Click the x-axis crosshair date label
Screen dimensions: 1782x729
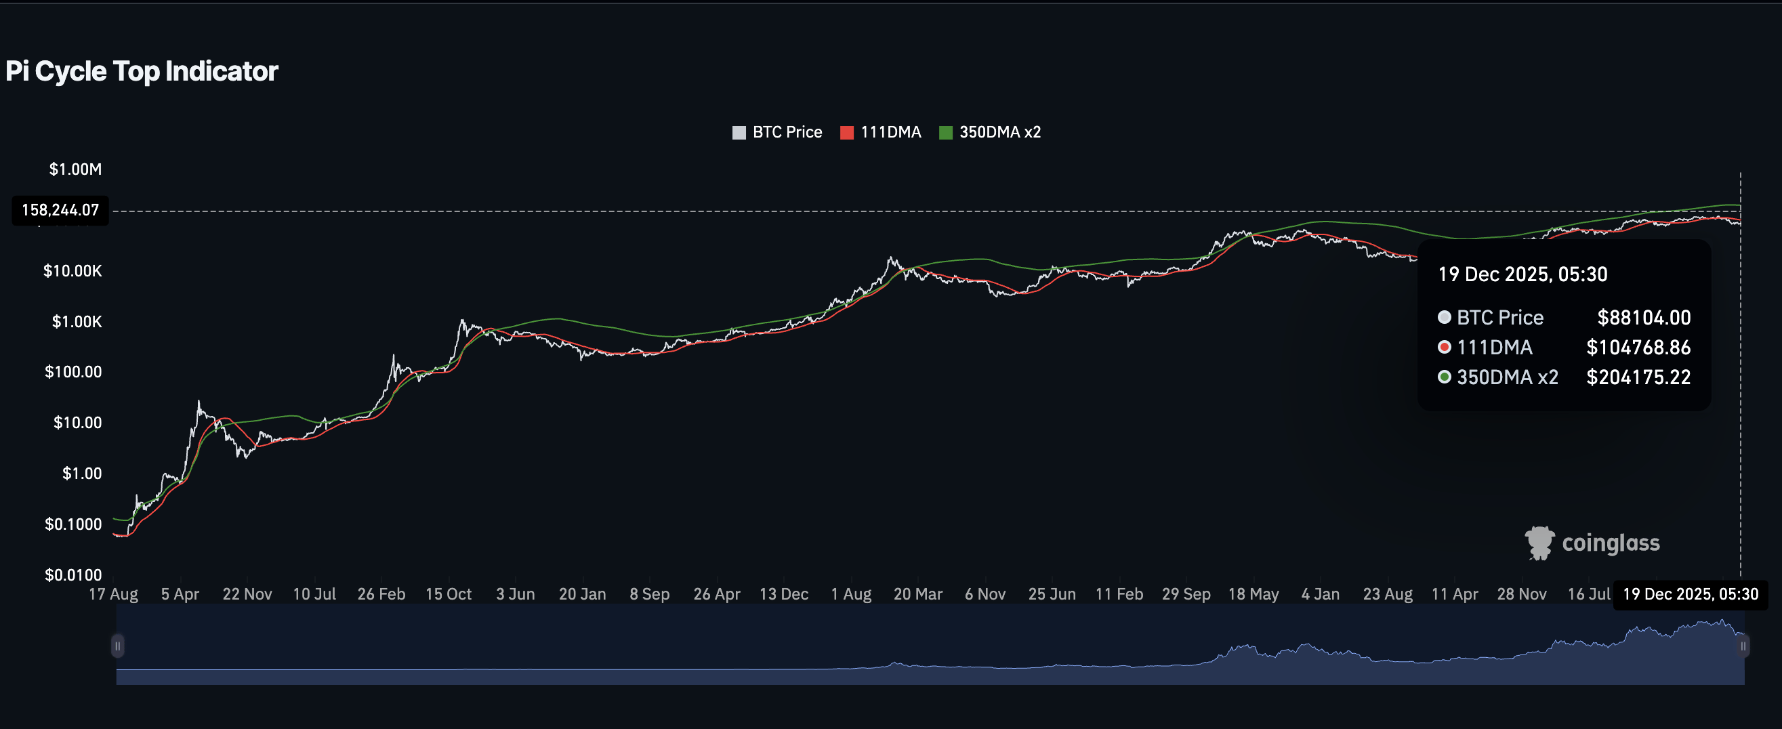point(1690,594)
